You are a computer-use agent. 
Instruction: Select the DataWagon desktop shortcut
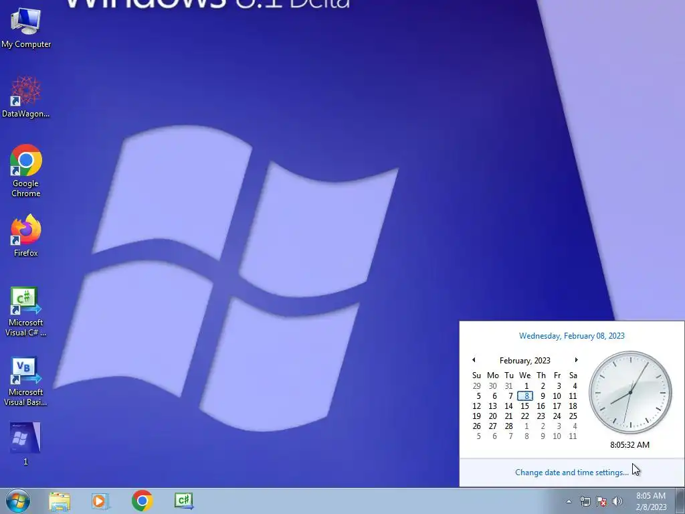tap(26, 96)
